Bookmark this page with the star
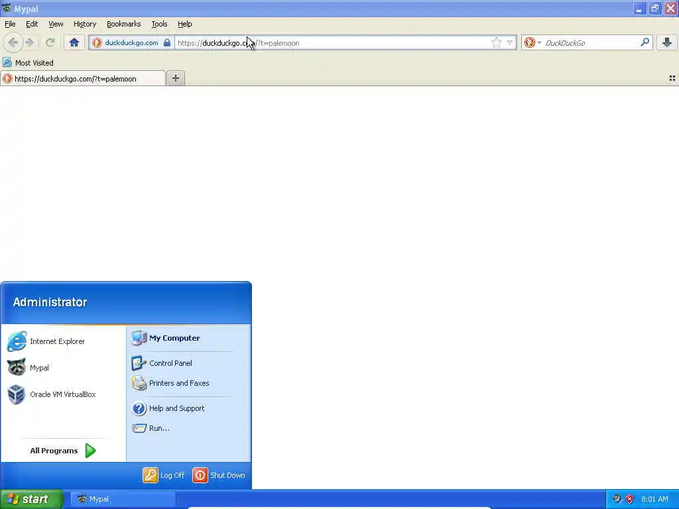Viewport: 679px width, 509px height. click(x=496, y=42)
